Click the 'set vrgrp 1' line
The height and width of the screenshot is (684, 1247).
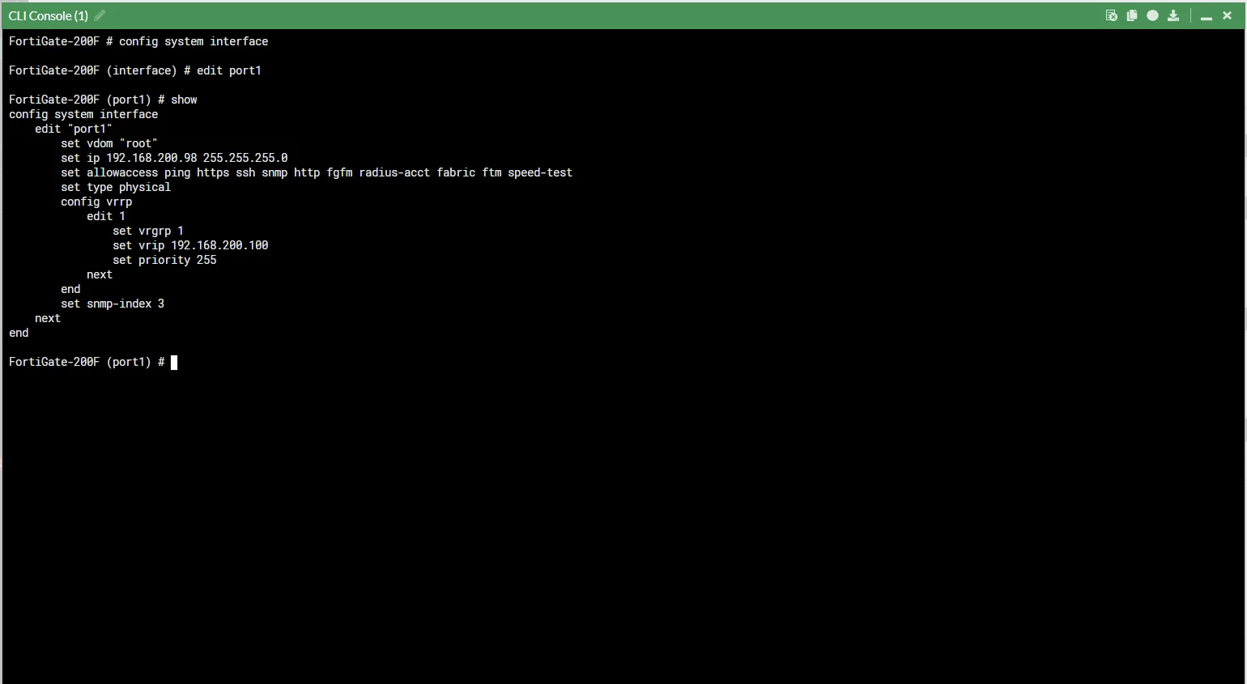[148, 231]
